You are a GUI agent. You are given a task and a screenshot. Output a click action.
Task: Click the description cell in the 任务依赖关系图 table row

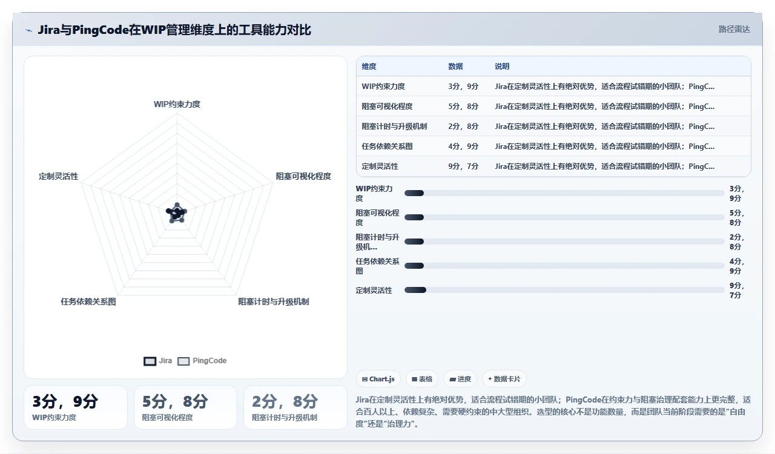pos(620,146)
